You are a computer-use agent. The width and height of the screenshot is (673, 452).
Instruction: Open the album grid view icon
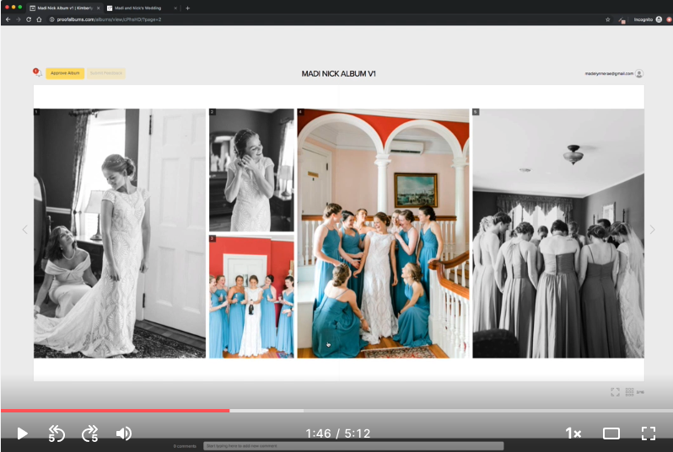coord(629,392)
